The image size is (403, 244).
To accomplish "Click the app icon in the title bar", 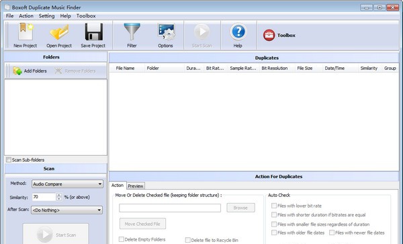I will (7, 7).
